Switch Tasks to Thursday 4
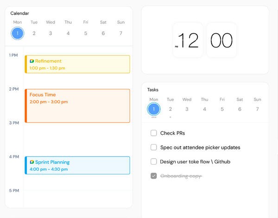Image resolution: width=278 pixels, height=218 pixels. [x=204, y=109]
